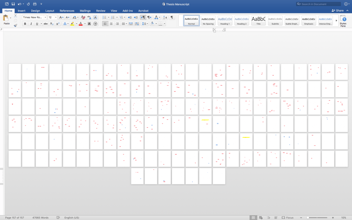Click the Save icon in title bar
Image resolution: width=352 pixels, height=220 pixels.
click(x=13, y=4)
